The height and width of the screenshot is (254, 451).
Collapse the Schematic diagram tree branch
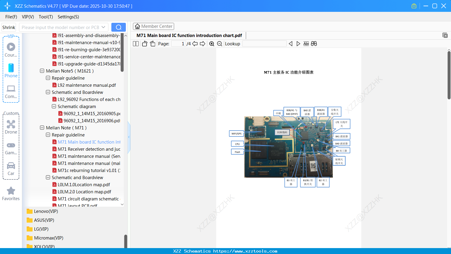coord(54,106)
